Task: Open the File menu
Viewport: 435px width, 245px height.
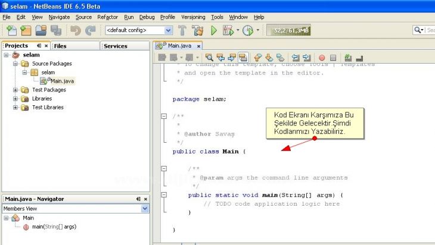Action: pos(7,17)
